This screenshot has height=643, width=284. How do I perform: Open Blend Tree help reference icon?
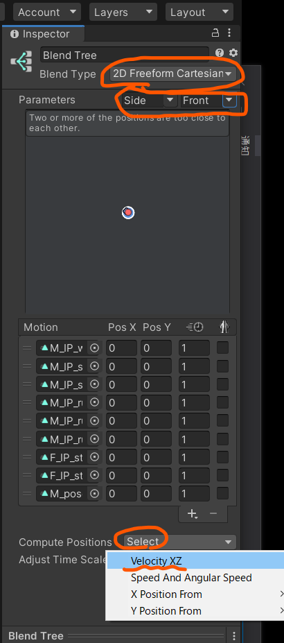220,53
